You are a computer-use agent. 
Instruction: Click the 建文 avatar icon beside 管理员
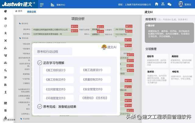181,4
